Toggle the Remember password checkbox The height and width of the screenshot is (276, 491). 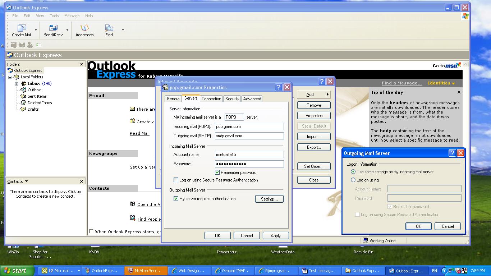217,172
